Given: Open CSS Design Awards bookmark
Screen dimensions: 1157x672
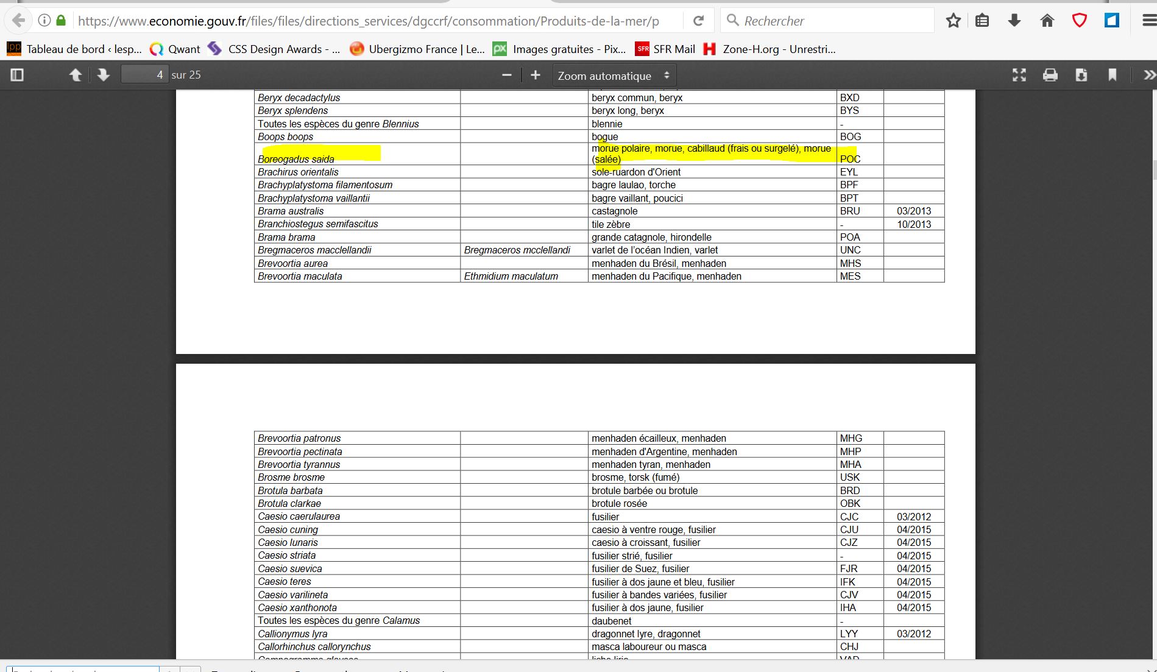Looking at the screenshot, I should (274, 49).
